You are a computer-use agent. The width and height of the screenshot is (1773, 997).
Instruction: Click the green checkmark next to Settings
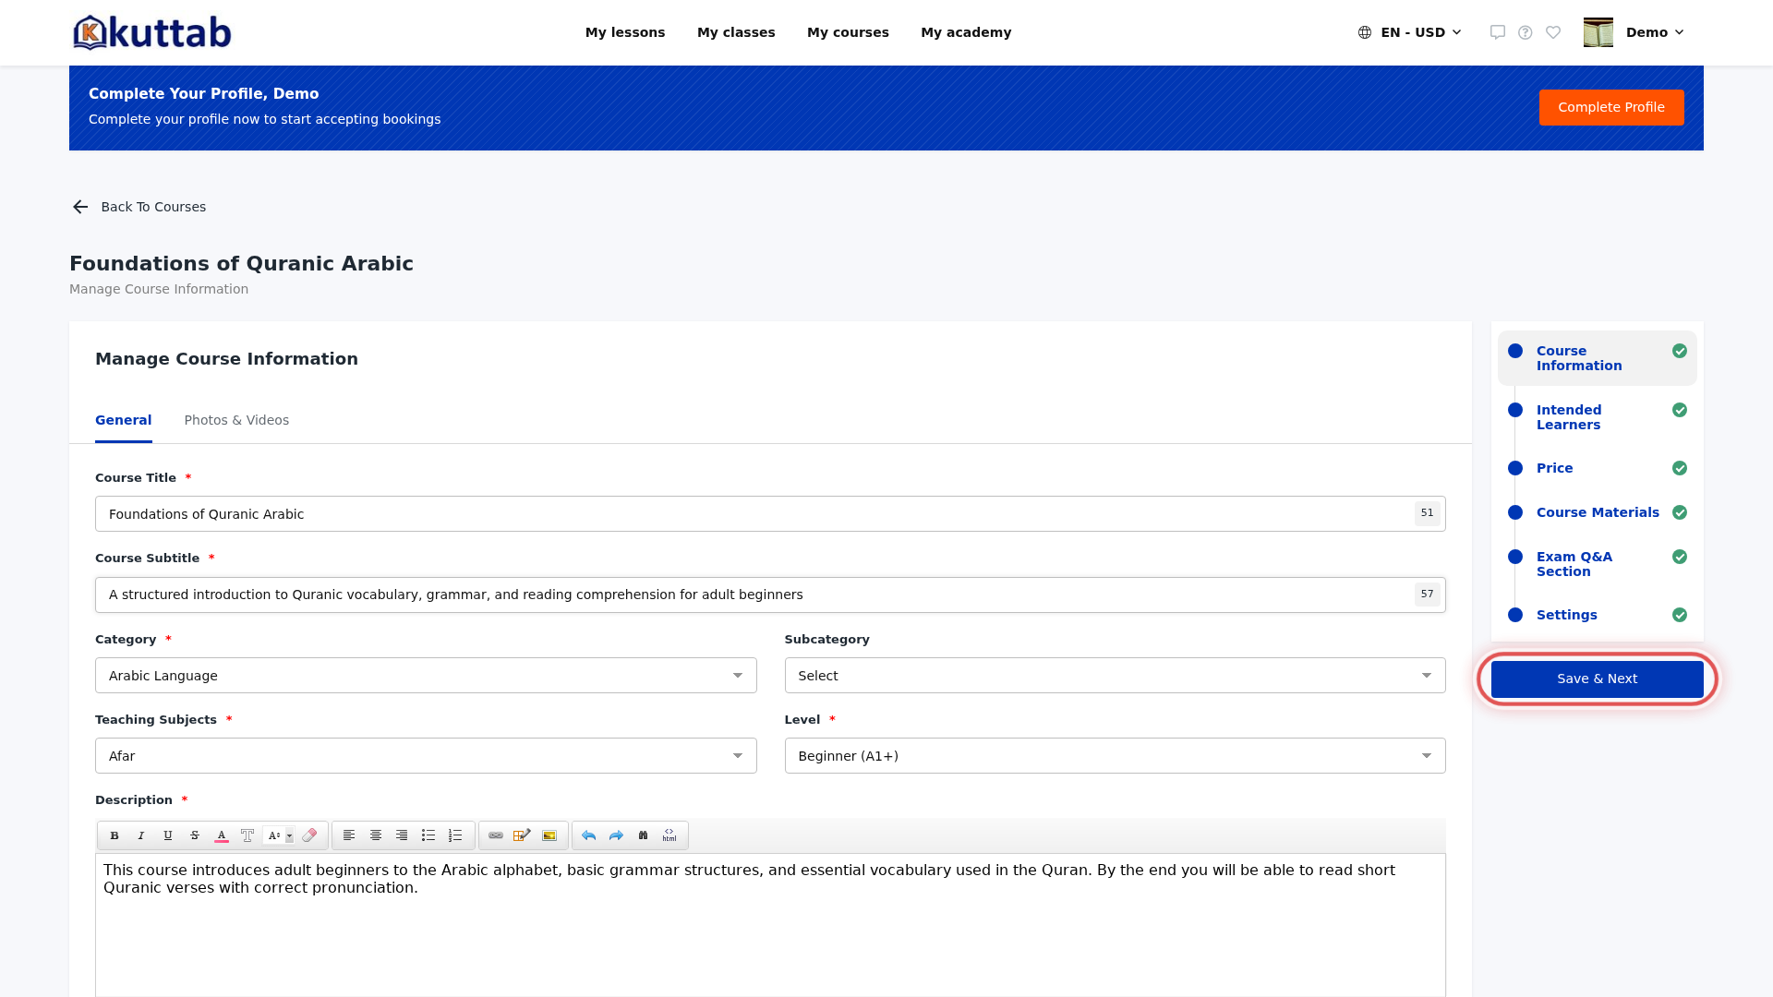[1680, 615]
